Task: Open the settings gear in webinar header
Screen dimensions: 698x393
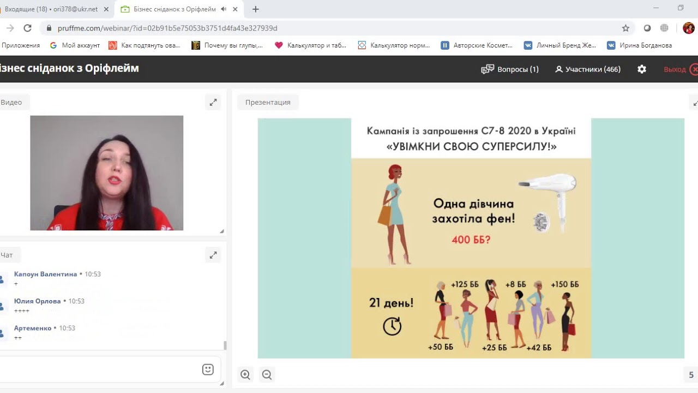Action: (642, 69)
